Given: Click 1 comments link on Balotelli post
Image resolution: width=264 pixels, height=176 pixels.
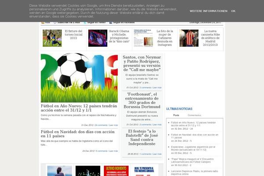Looking at the screenshot, I should [x=146, y=154].
